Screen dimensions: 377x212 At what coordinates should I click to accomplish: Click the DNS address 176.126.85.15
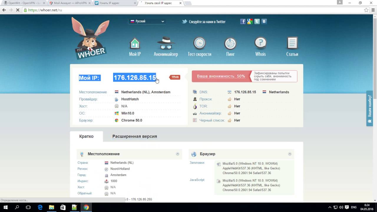(245, 92)
